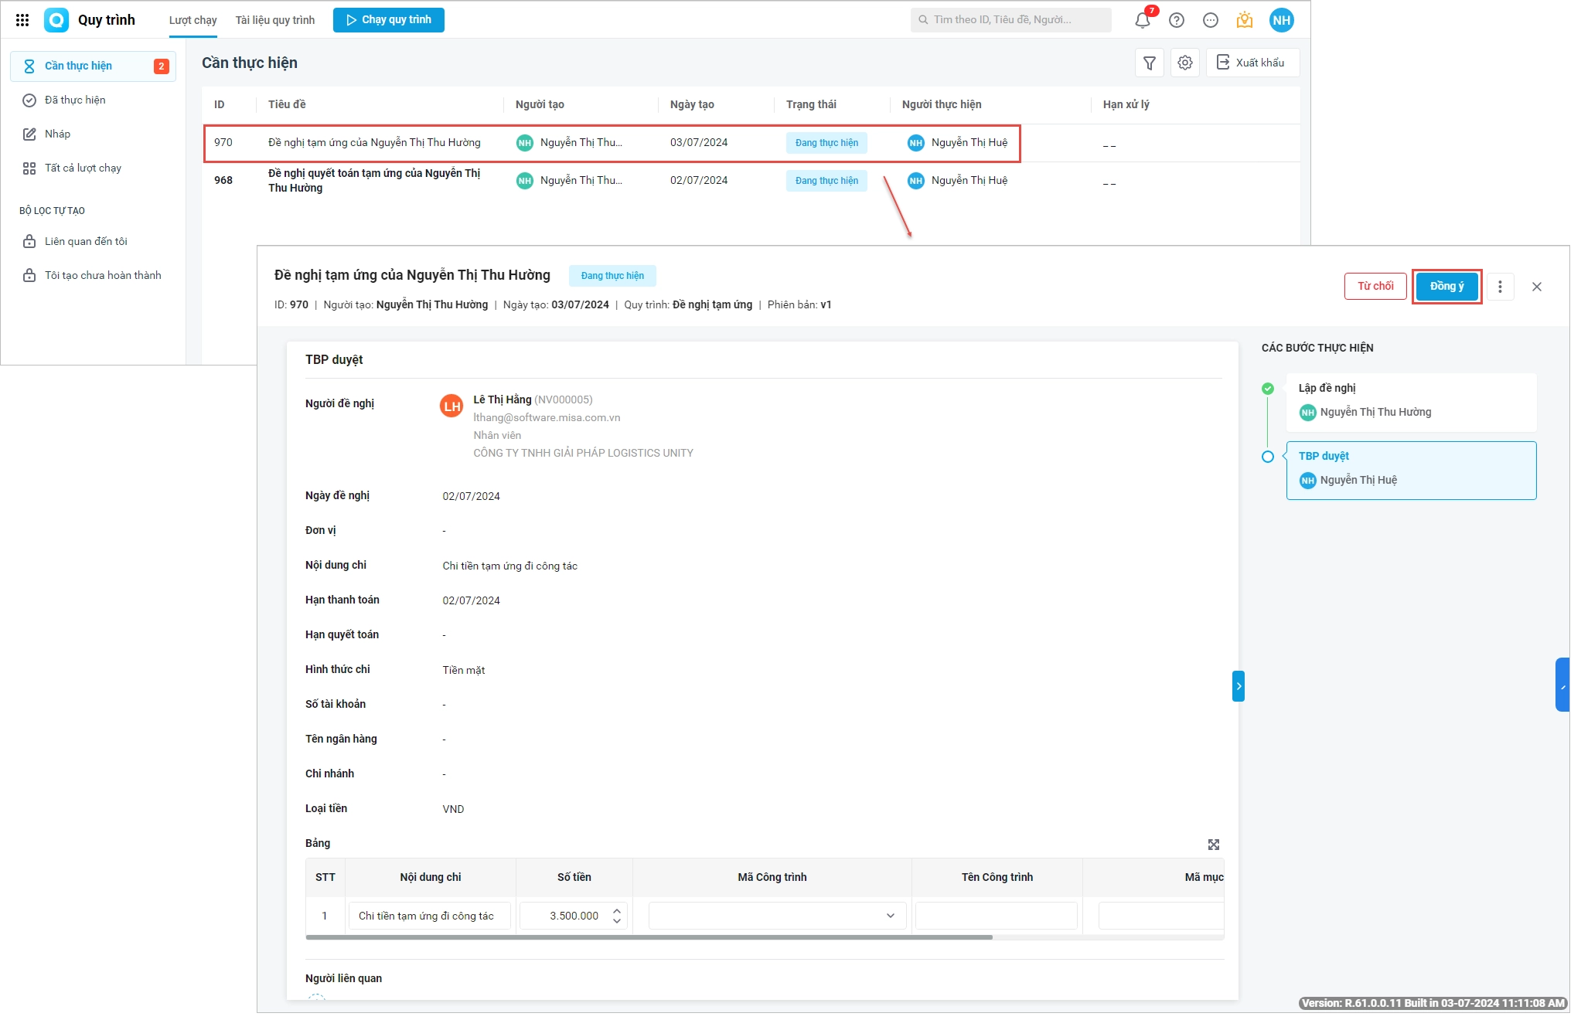Close the request detail panel
Screen dimensions: 1581x1020
tap(1537, 287)
